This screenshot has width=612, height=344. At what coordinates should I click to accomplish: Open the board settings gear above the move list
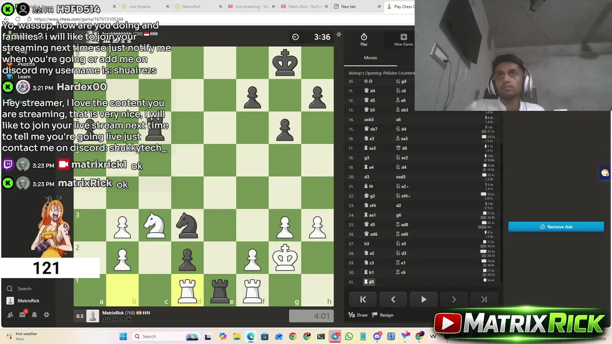click(x=339, y=34)
